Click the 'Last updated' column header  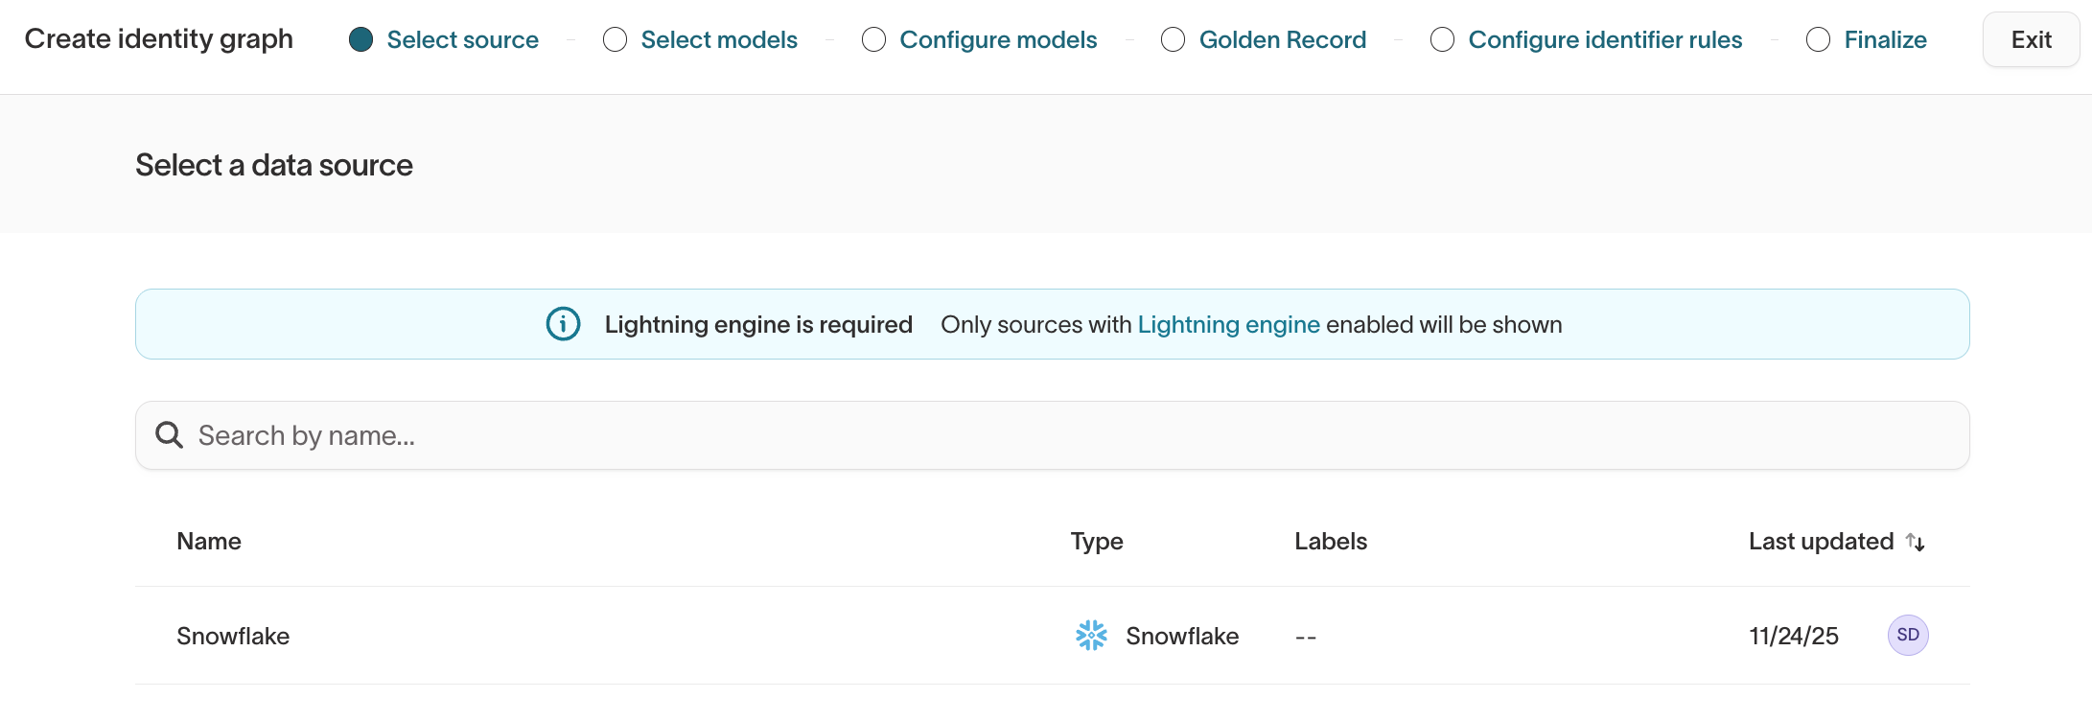tap(1821, 541)
